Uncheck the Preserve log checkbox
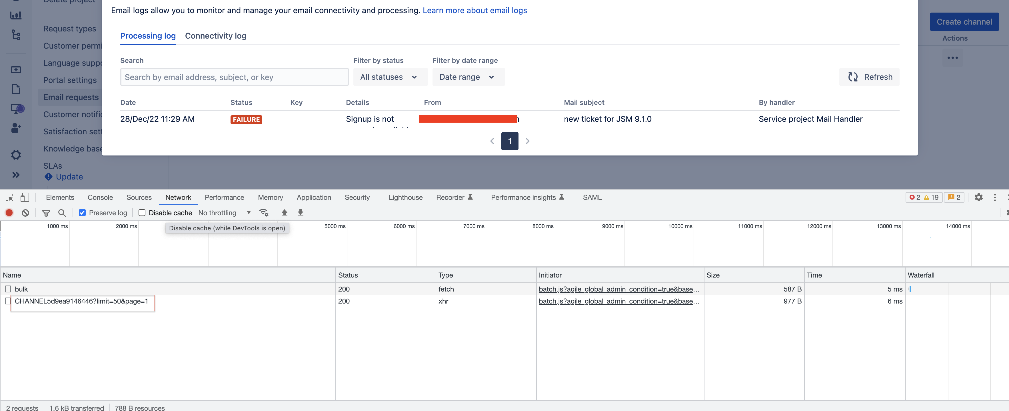This screenshot has height=411, width=1009. coord(82,213)
